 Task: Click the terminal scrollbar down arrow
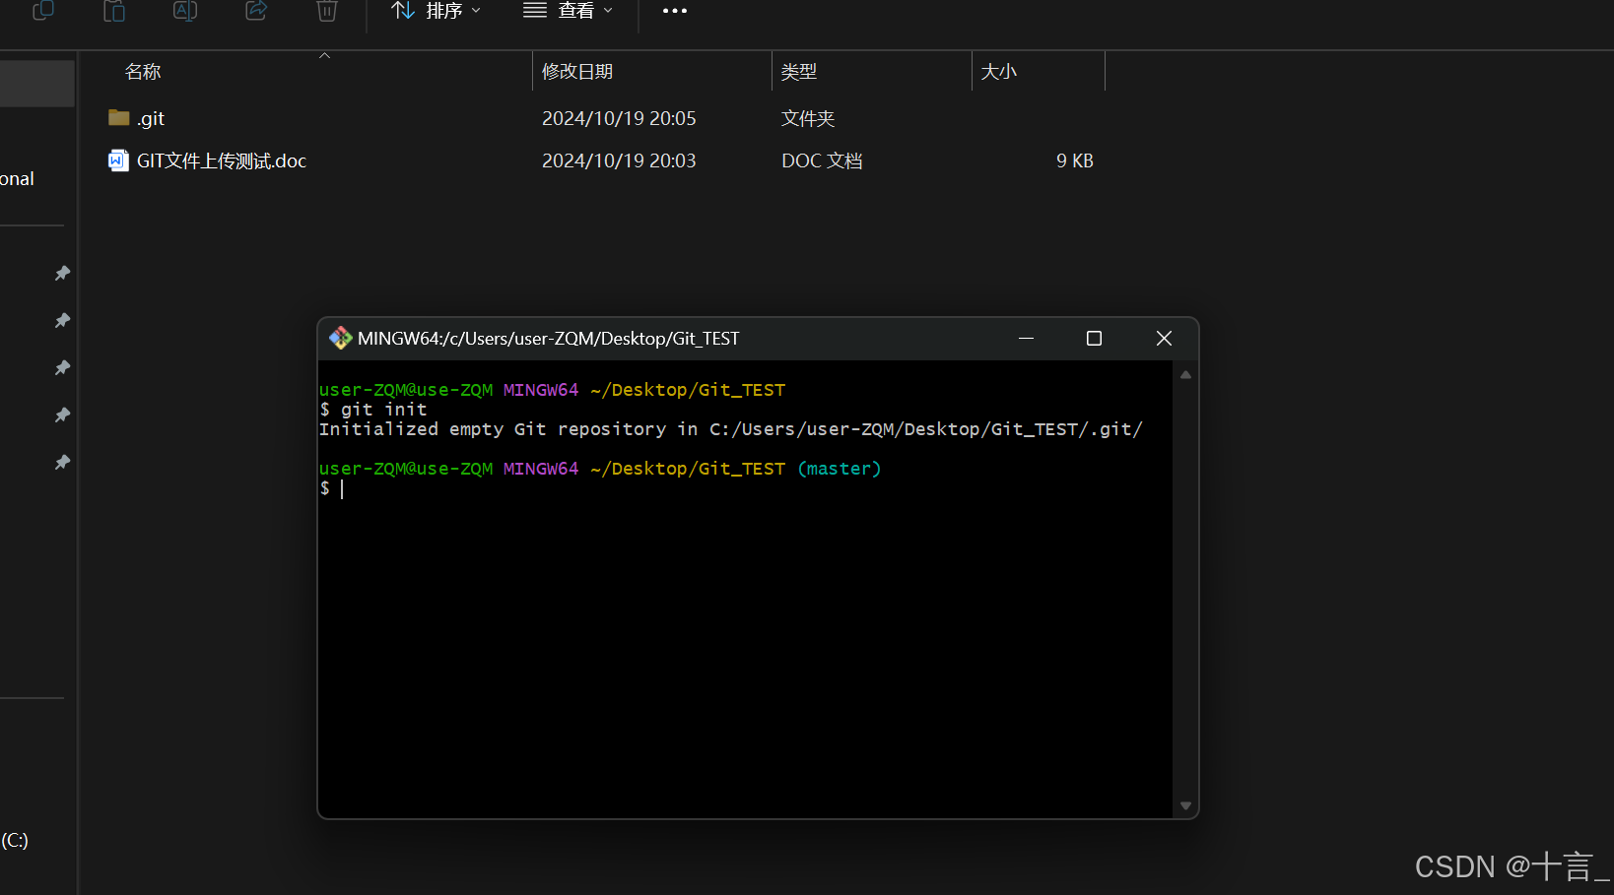(1186, 805)
